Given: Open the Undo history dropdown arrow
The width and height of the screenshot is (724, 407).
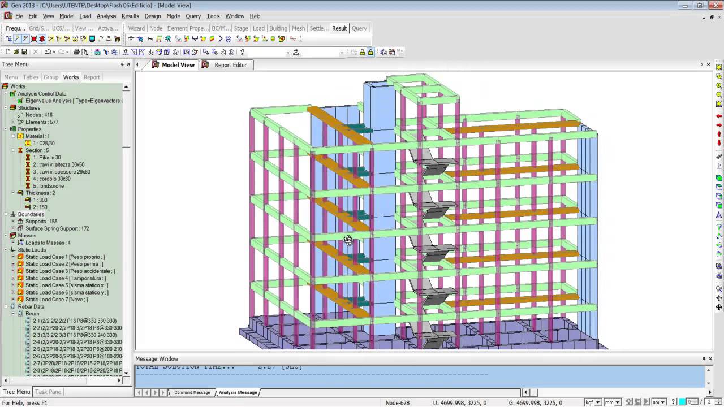Looking at the screenshot, I should click(x=54, y=52).
